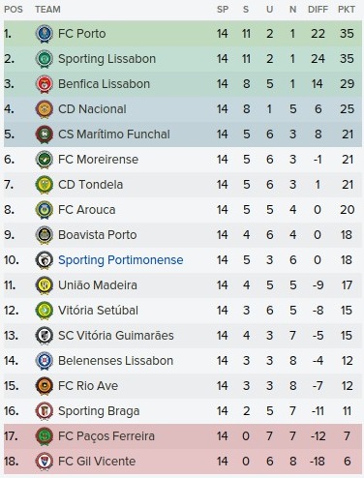Click the Sporting Portimonense club crest
This screenshot has height=478, width=364.
point(45,260)
